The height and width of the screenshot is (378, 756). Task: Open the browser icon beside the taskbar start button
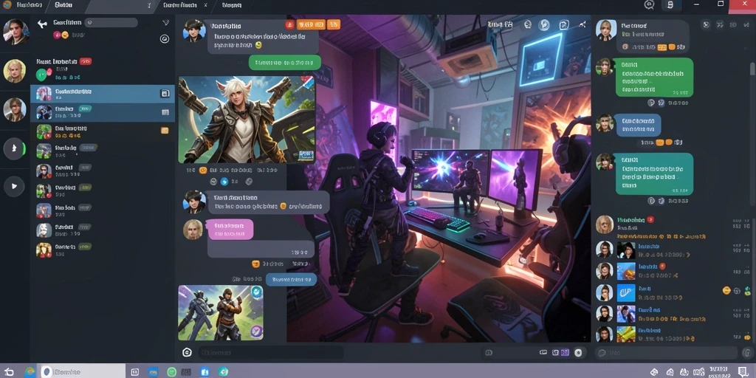(x=30, y=372)
